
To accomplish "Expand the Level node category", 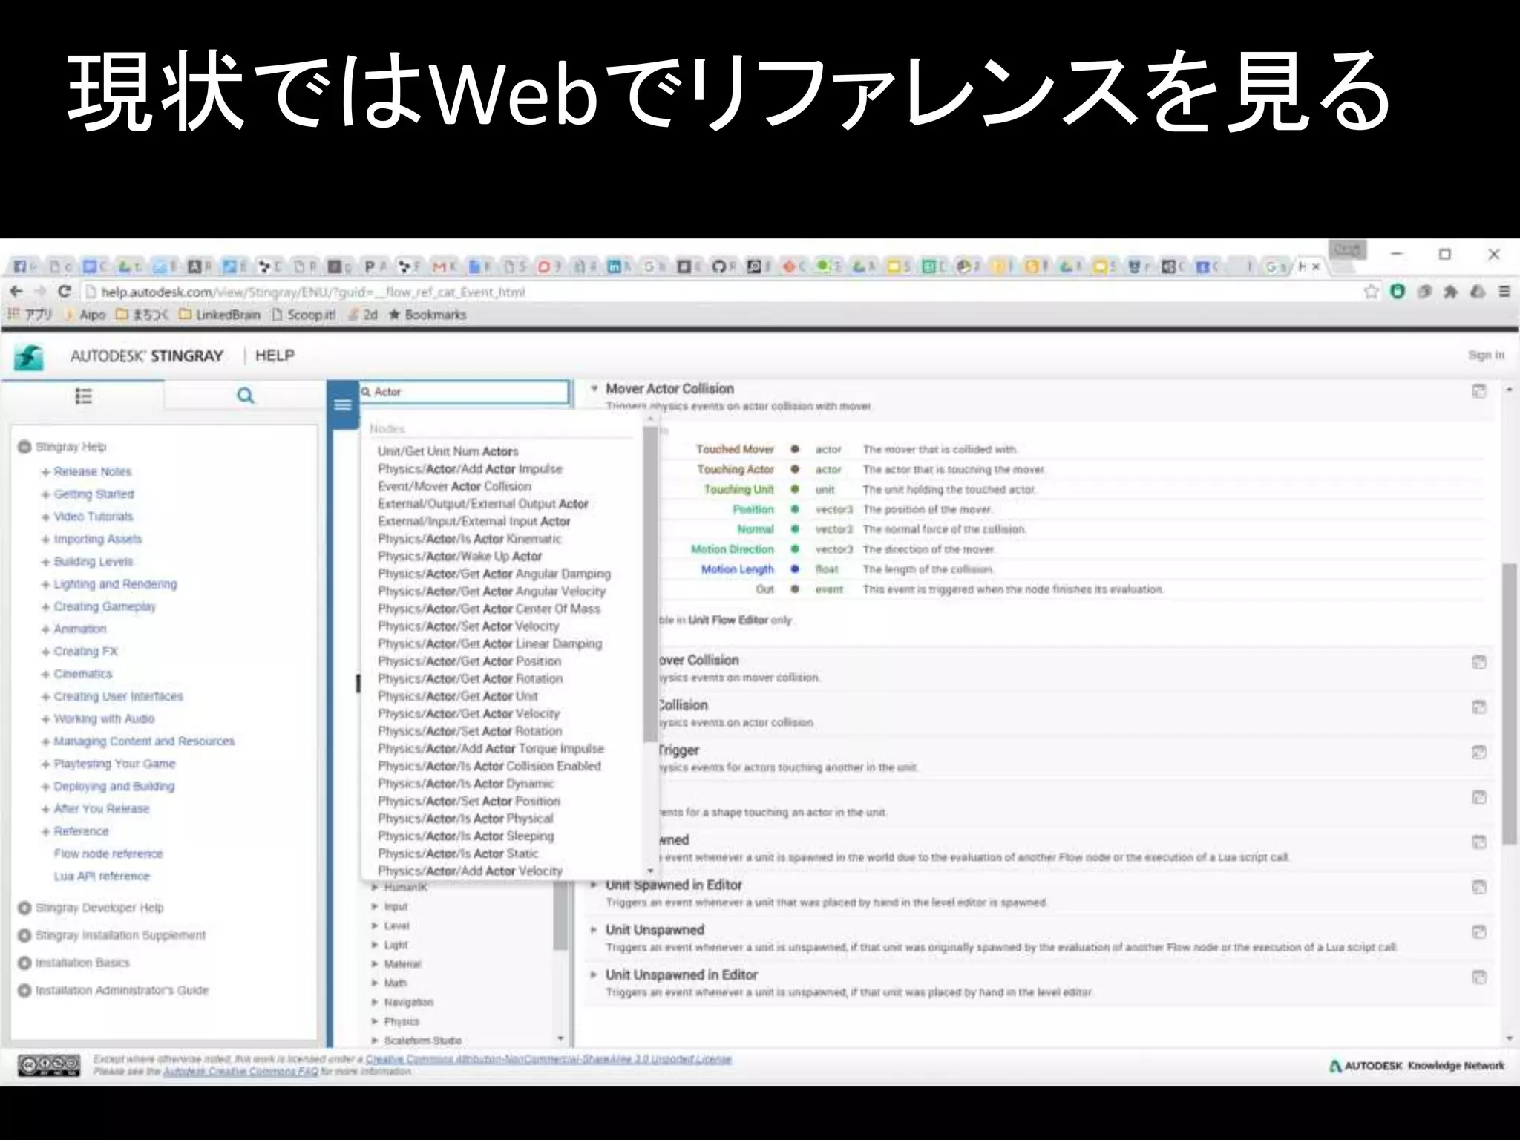I will pos(376,926).
